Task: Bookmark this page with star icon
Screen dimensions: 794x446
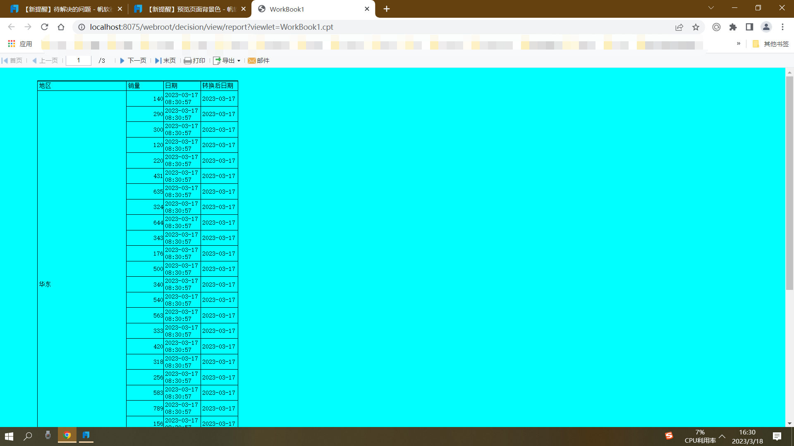Action: [x=696, y=27]
